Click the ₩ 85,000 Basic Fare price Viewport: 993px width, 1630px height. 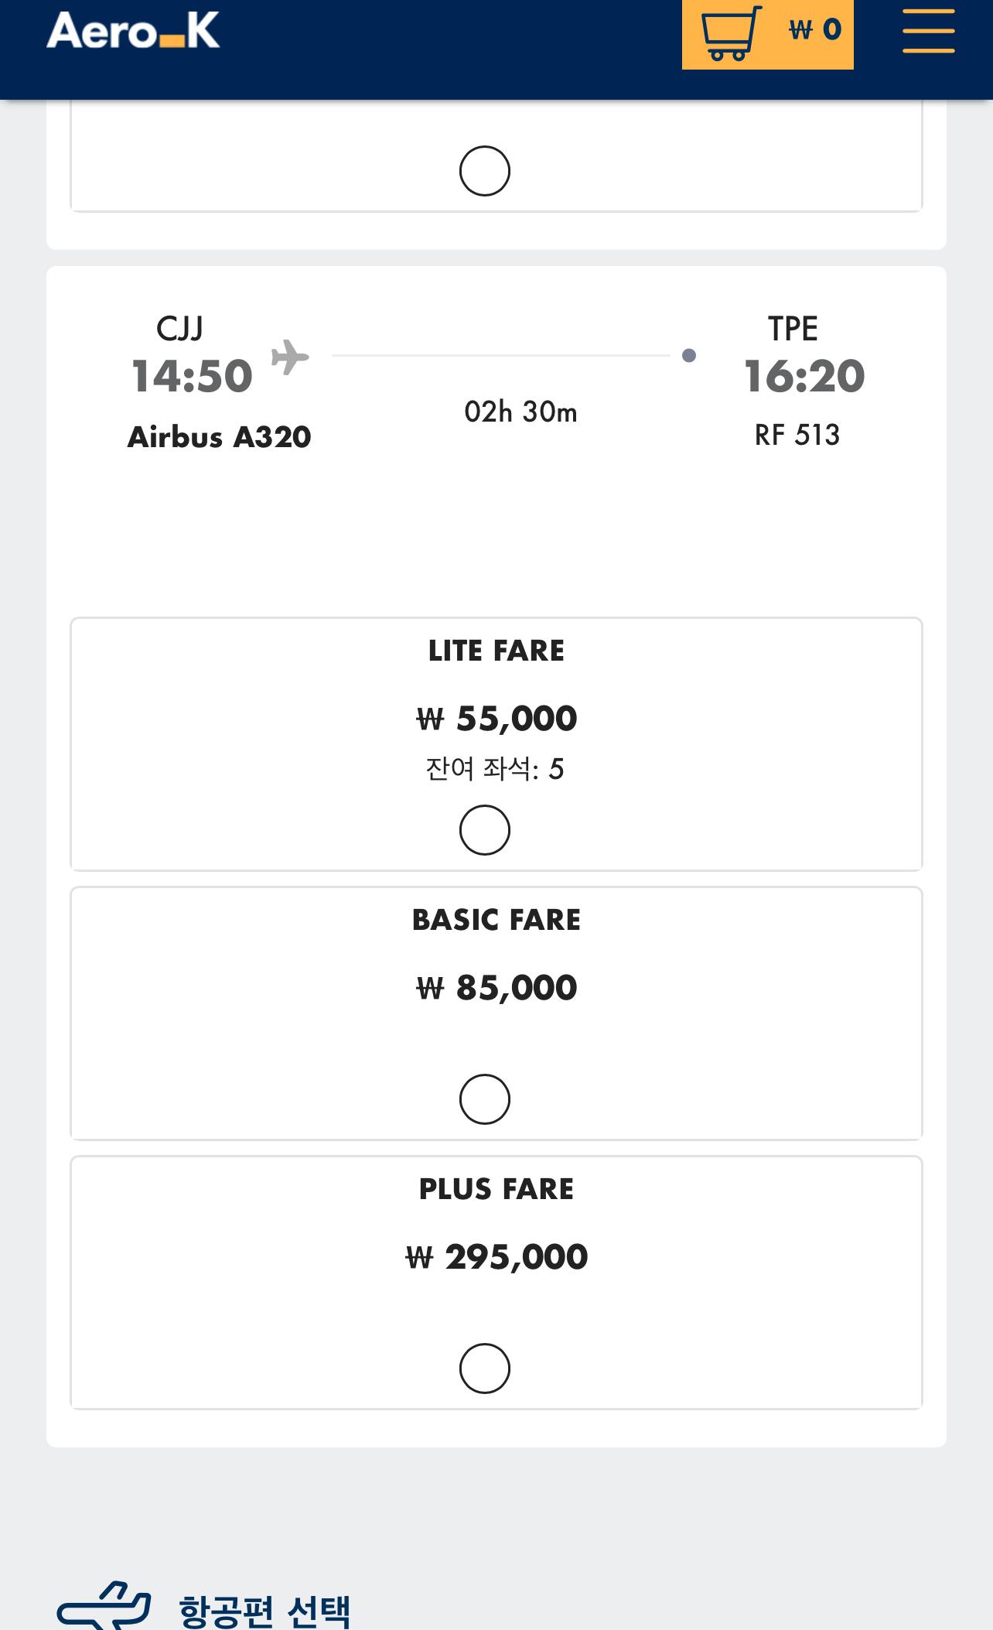click(496, 988)
